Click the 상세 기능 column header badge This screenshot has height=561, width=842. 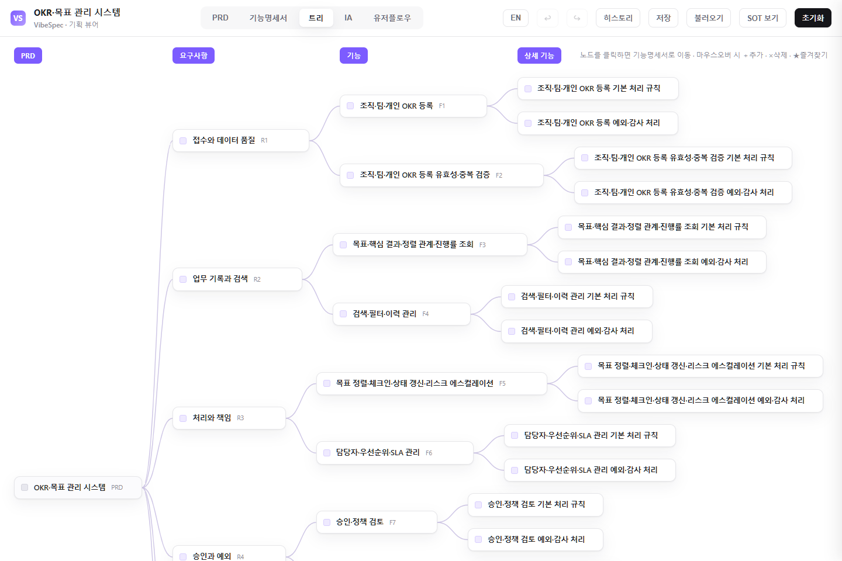click(x=539, y=56)
